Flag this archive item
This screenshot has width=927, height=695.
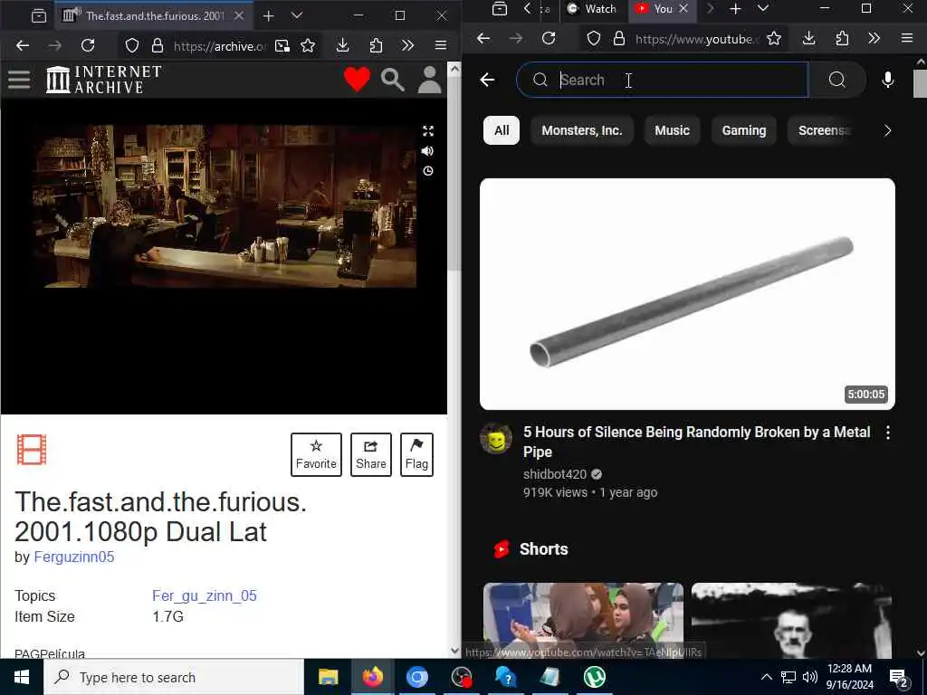pyautogui.click(x=416, y=454)
